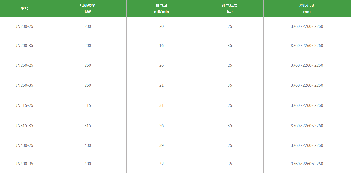Click model JN315-35
The width and height of the screenshot is (351, 173).
[x=25, y=126]
